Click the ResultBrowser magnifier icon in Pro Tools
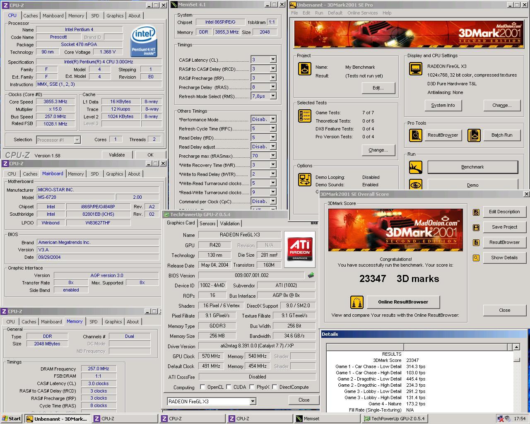 pyautogui.click(x=416, y=135)
